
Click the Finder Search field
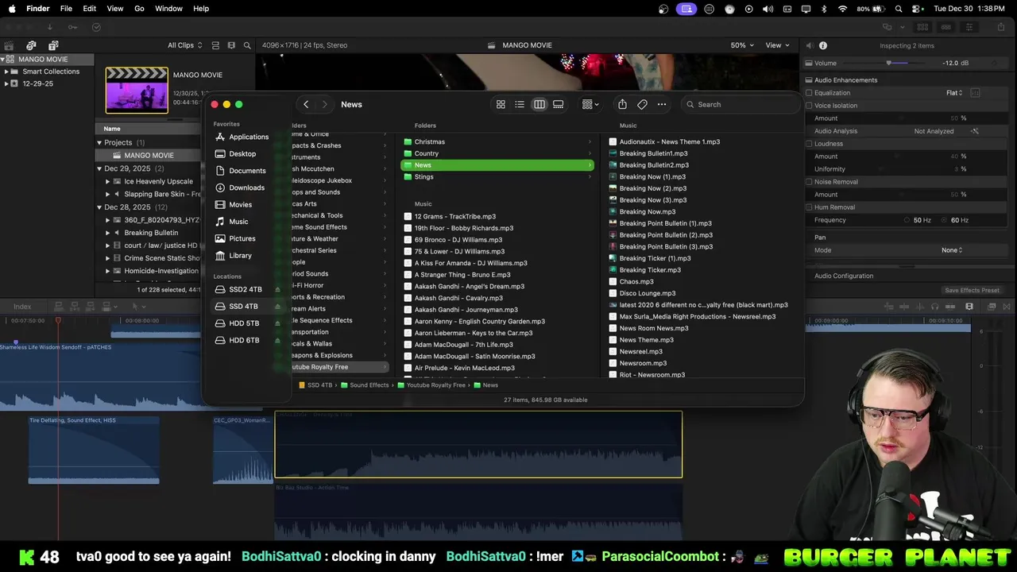point(739,104)
